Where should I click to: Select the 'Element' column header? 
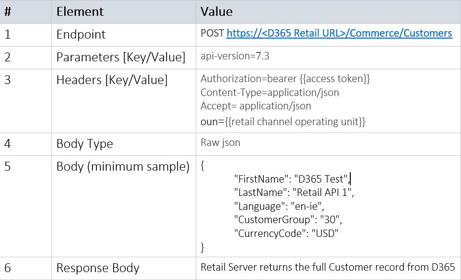(x=80, y=12)
